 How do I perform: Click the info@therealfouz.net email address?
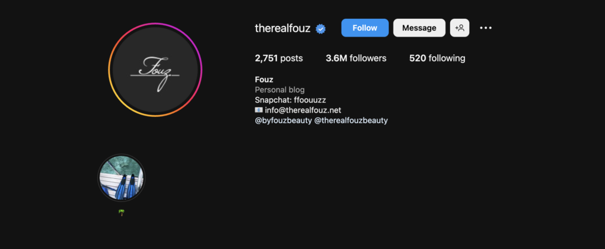[x=303, y=110]
